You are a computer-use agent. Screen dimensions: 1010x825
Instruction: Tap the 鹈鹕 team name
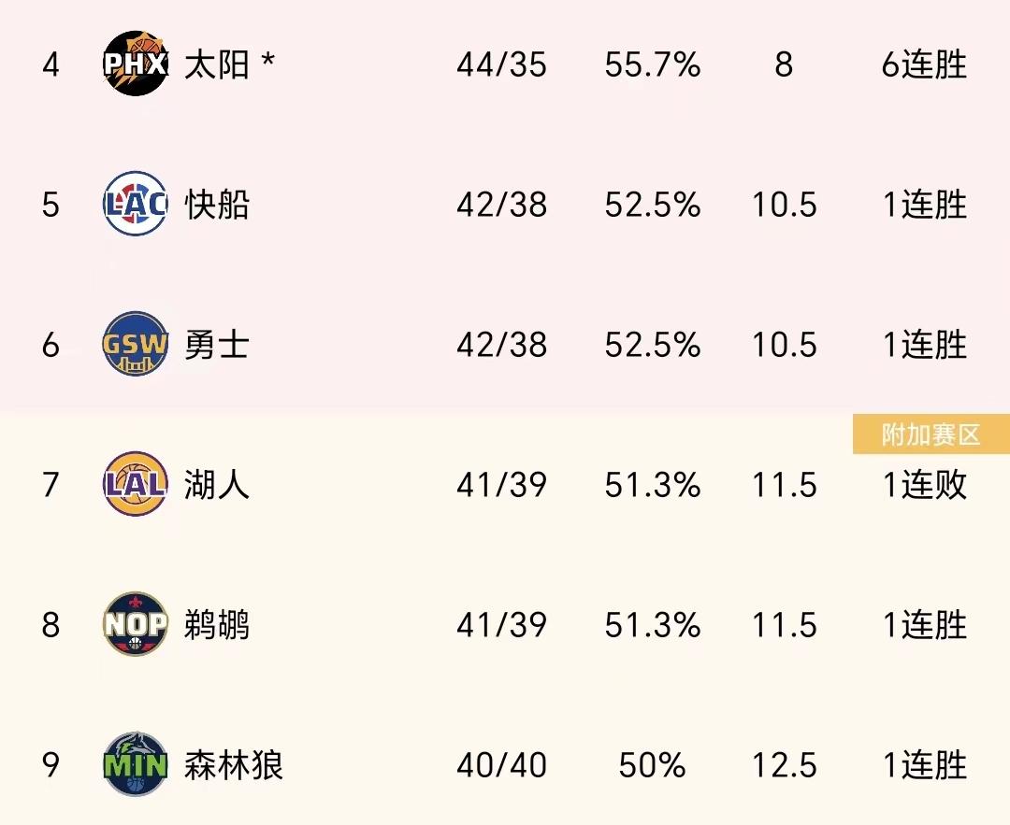(x=217, y=625)
